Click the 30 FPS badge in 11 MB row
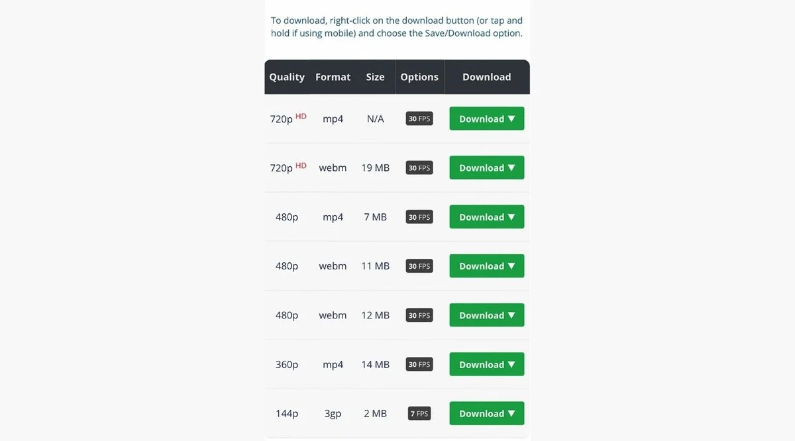The height and width of the screenshot is (441, 795). click(x=419, y=266)
